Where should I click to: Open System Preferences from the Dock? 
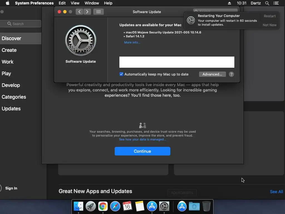(164, 206)
